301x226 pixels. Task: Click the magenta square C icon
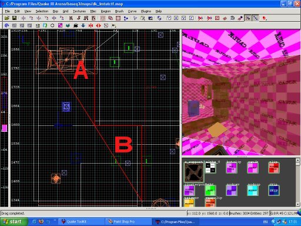tap(60, 25)
